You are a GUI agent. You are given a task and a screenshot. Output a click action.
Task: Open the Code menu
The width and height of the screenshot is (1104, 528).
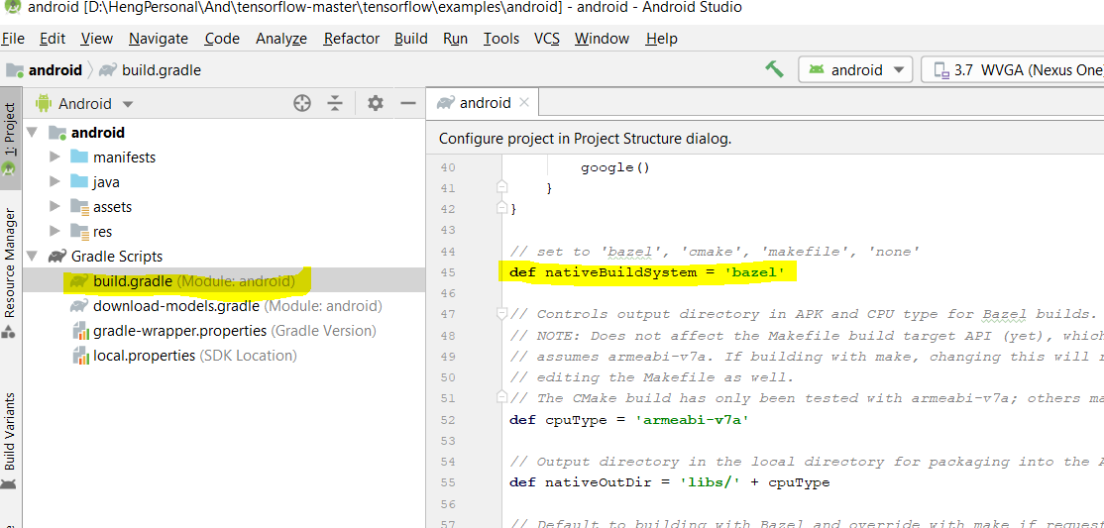tap(223, 39)
